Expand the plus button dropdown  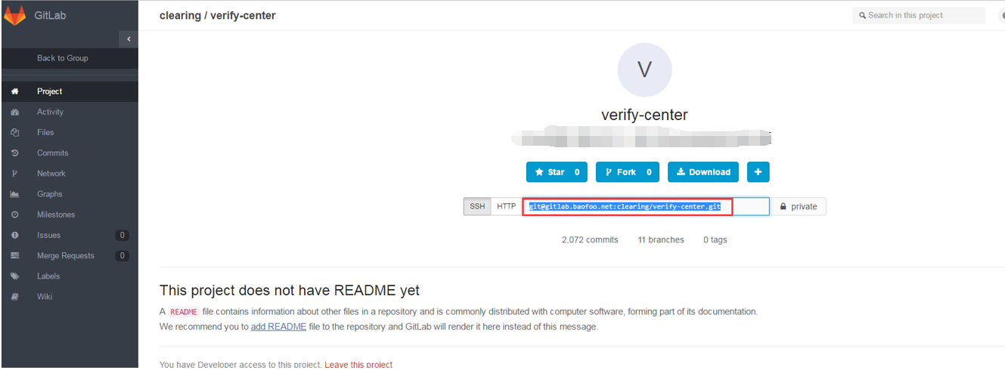click(x=758, y=172)
